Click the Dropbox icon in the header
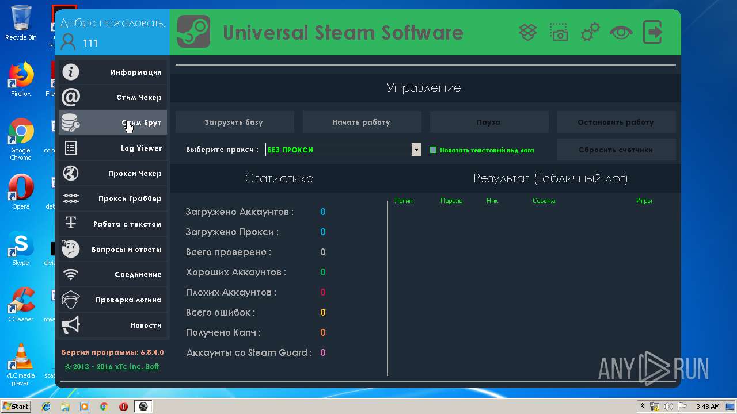 (528, 32)
